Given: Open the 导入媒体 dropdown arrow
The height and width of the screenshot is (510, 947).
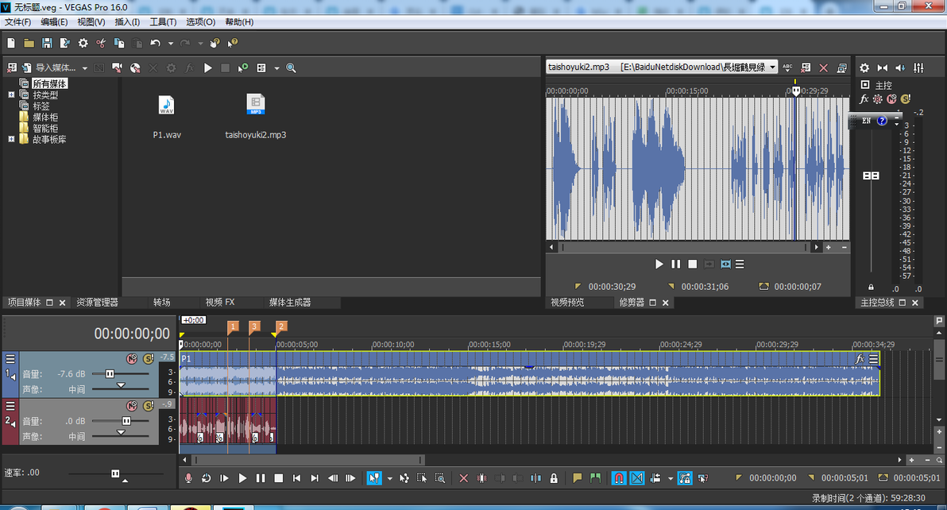Looking at the screenshot, I should point(83,68).
